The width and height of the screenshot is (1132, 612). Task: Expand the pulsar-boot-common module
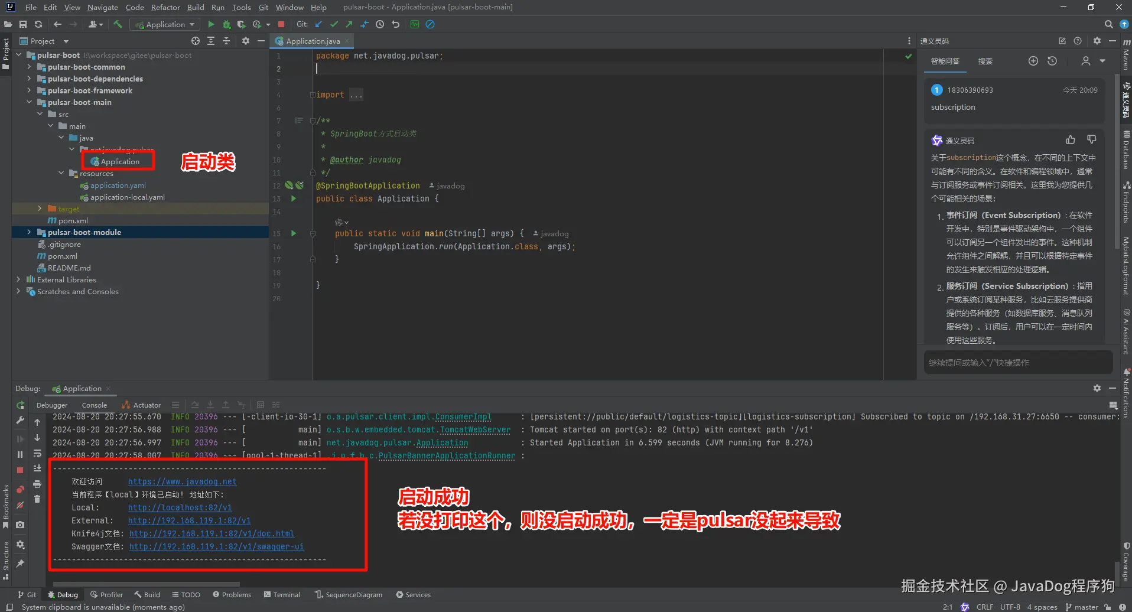[x=29, y=67]
